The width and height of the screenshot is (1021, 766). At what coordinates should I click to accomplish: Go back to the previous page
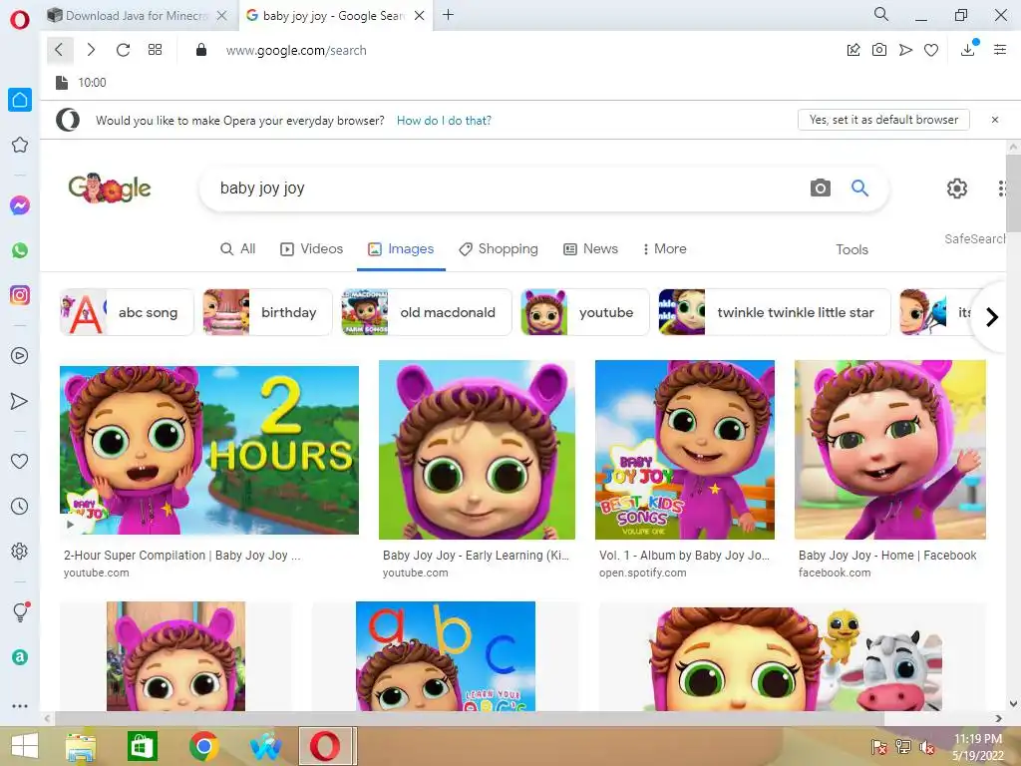[x=59, y=50]
